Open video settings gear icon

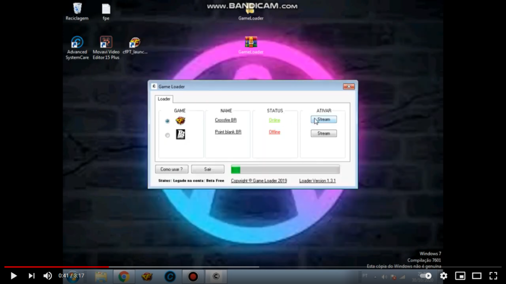[x=444, y=276]
